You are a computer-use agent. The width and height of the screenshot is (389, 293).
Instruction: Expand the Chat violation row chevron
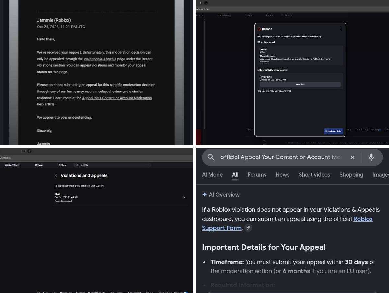pyautogui.click(x=184, y=198)
